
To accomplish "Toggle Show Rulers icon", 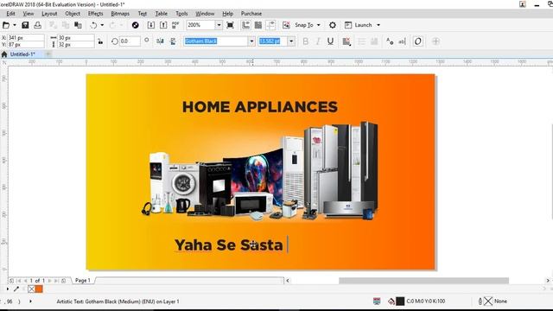I will coord(245,25).
